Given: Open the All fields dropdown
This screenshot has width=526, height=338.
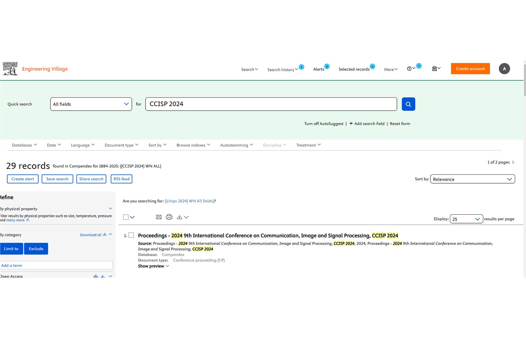Looking at the screenshot, I should (91, 104).
